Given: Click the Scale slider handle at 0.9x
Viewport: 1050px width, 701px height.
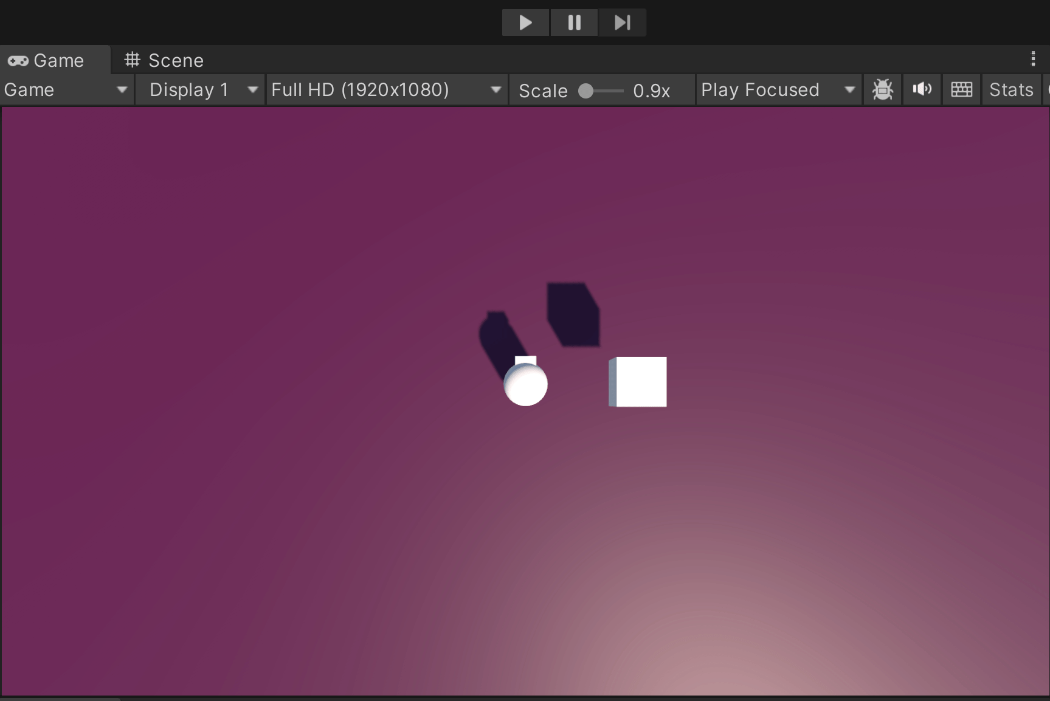Looking at the screenshot, I should click(585, 90).
